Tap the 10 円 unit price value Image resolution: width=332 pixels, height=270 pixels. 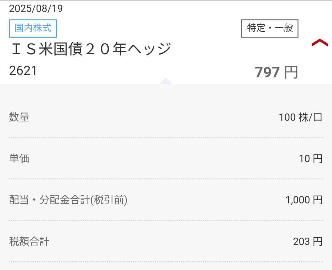[x=310, y=159]
